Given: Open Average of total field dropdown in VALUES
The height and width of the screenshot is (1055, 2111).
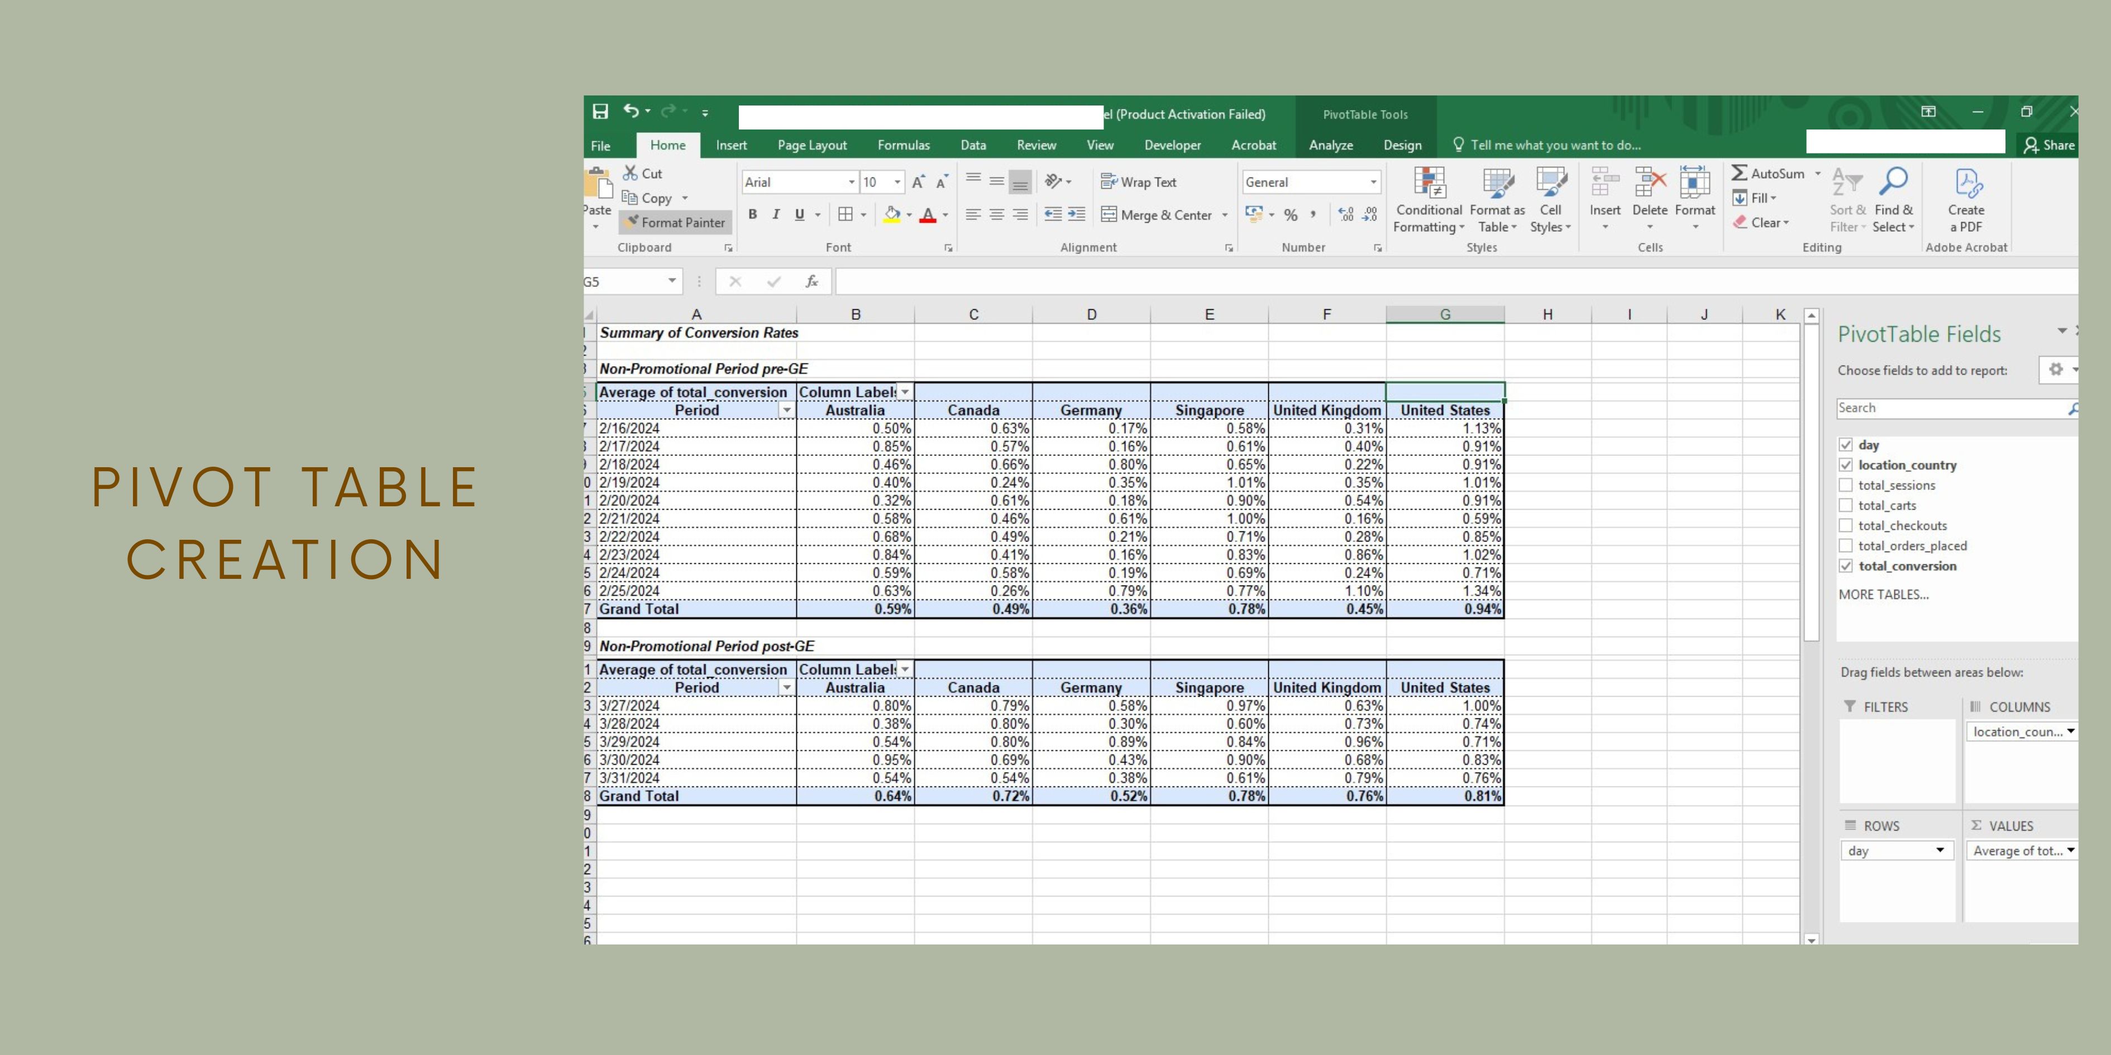Looking at the screenshot, I should tap(2071, 850).
